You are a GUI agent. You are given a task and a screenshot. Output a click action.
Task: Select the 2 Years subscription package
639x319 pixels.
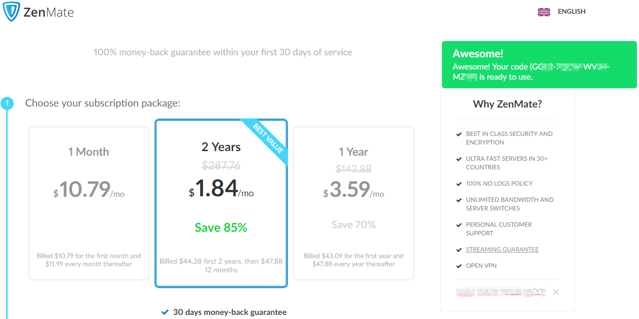pyautogui.click(x=221, y=203)
